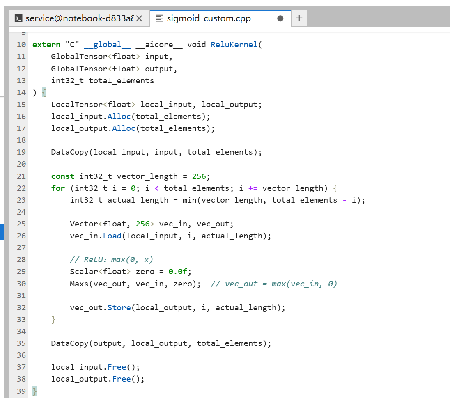Click 'LocalTensor' on line 15
Viewport: 450px width, 398px height.
77,105
